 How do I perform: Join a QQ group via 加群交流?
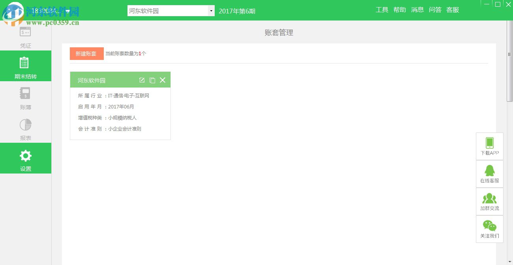click(x=489, y=201)
